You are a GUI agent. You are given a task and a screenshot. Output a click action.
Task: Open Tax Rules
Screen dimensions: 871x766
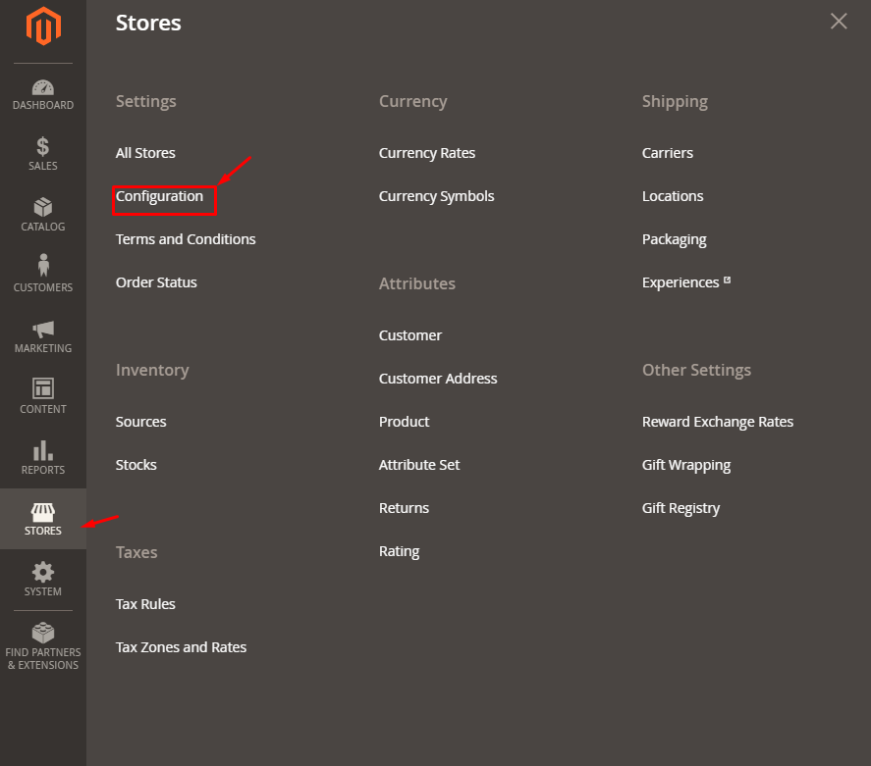point(145,604)
